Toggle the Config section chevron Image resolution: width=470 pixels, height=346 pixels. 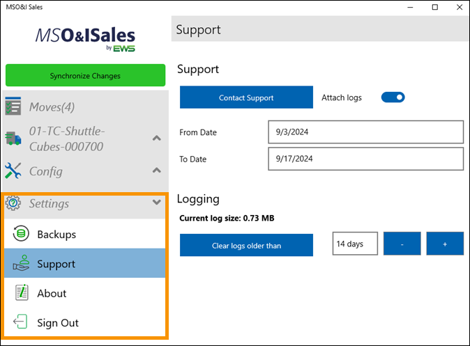156,171
